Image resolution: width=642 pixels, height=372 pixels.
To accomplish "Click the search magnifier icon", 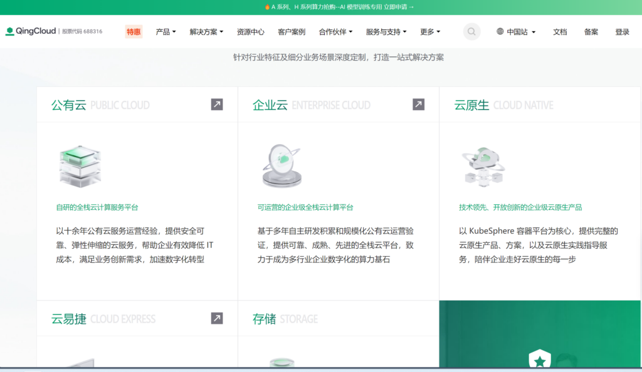I will 471,31.
